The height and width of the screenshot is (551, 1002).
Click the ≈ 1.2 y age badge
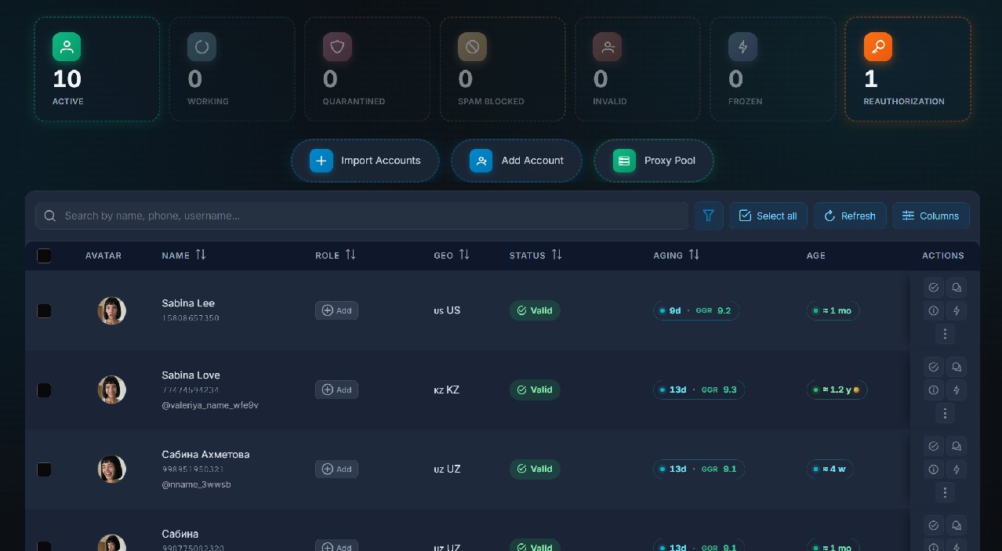pyautogui.click(x=837, y=390)
